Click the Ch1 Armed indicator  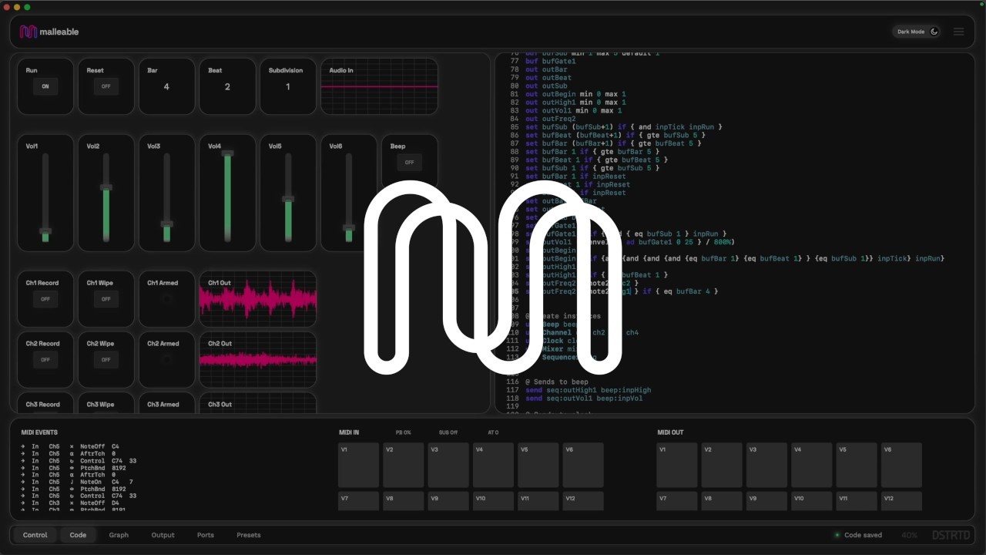166,299
